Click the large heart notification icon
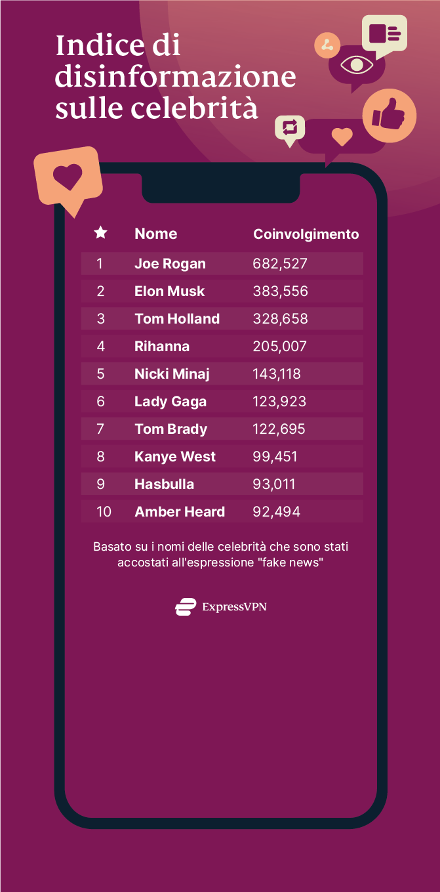Viewport: 440px width, 892px height. click(x=68, y=177)
